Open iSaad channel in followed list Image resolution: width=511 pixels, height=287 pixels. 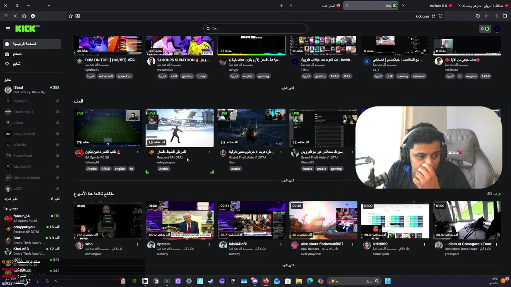pyautogui.click(x=32, y=90)
